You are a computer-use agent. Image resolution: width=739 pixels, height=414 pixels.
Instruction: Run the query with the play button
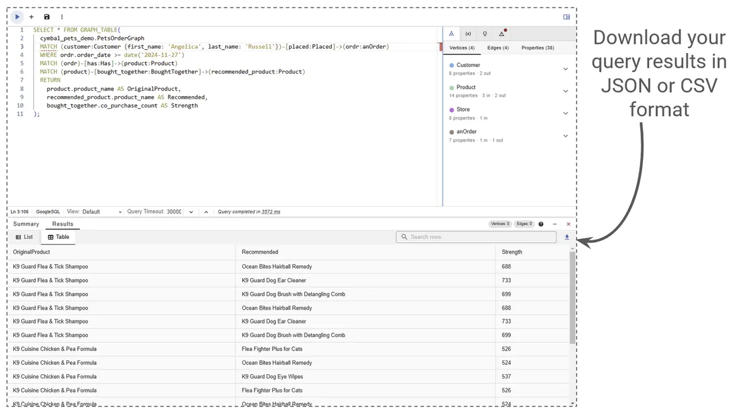click(17, 17)
